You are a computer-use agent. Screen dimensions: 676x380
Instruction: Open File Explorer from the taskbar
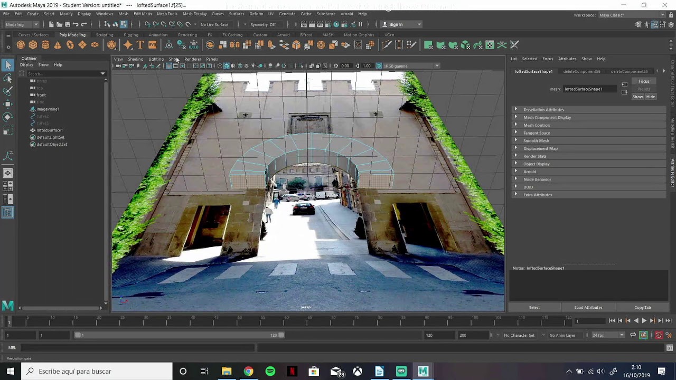tap(227, 372)
